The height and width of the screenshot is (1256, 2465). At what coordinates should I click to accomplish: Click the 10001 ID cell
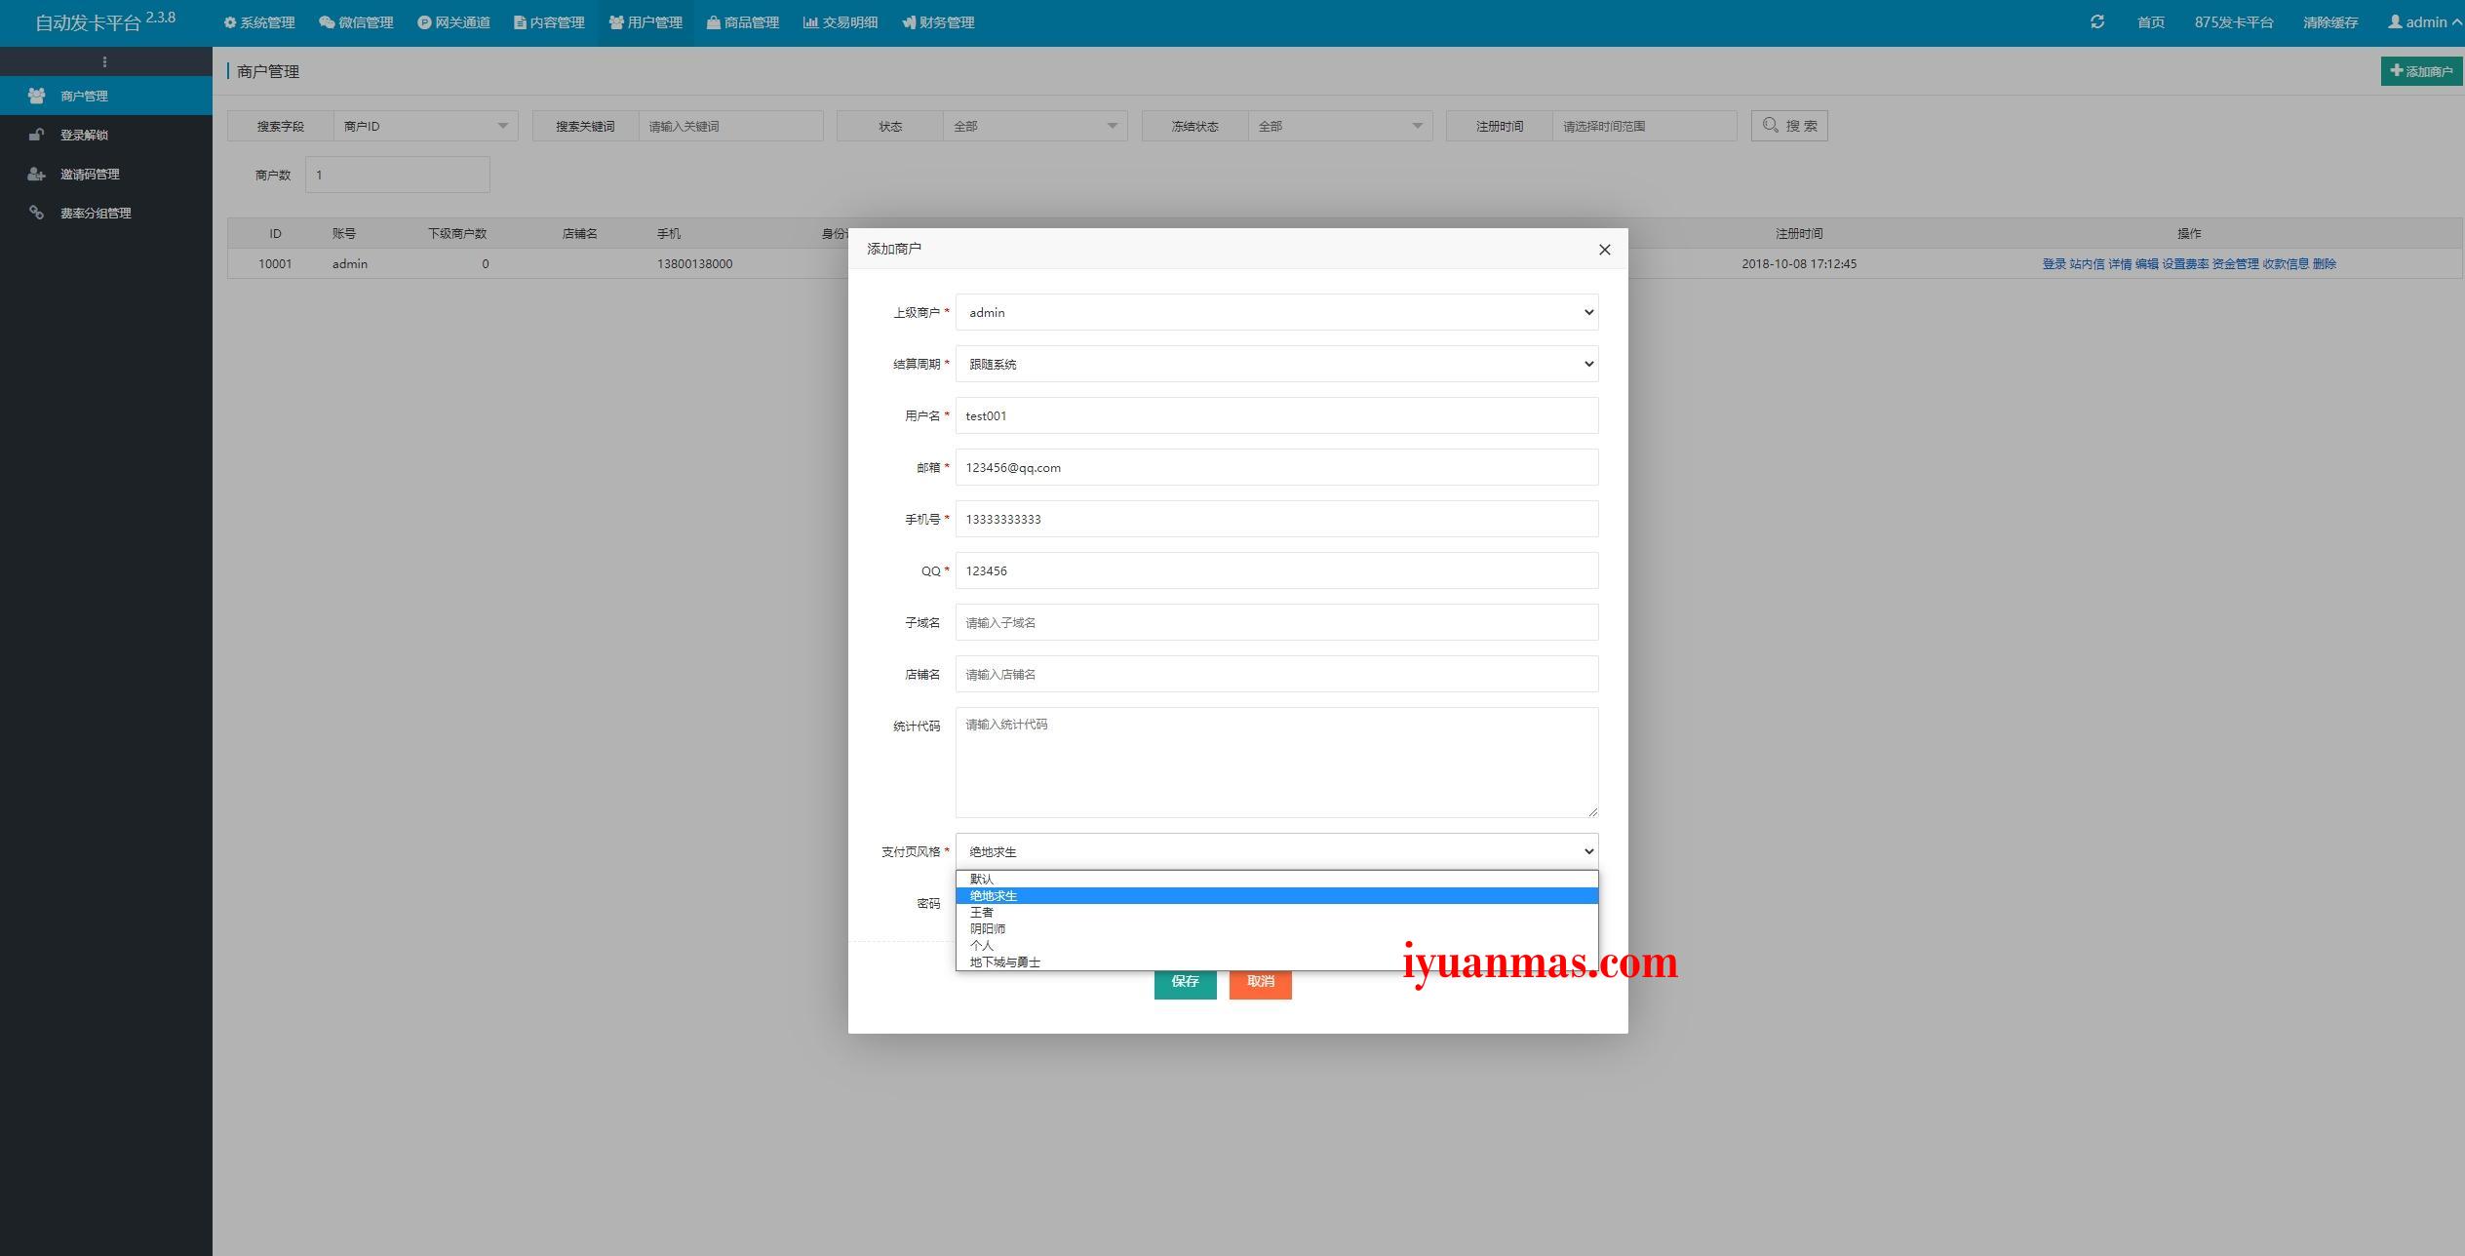click(x=275, y=264)
